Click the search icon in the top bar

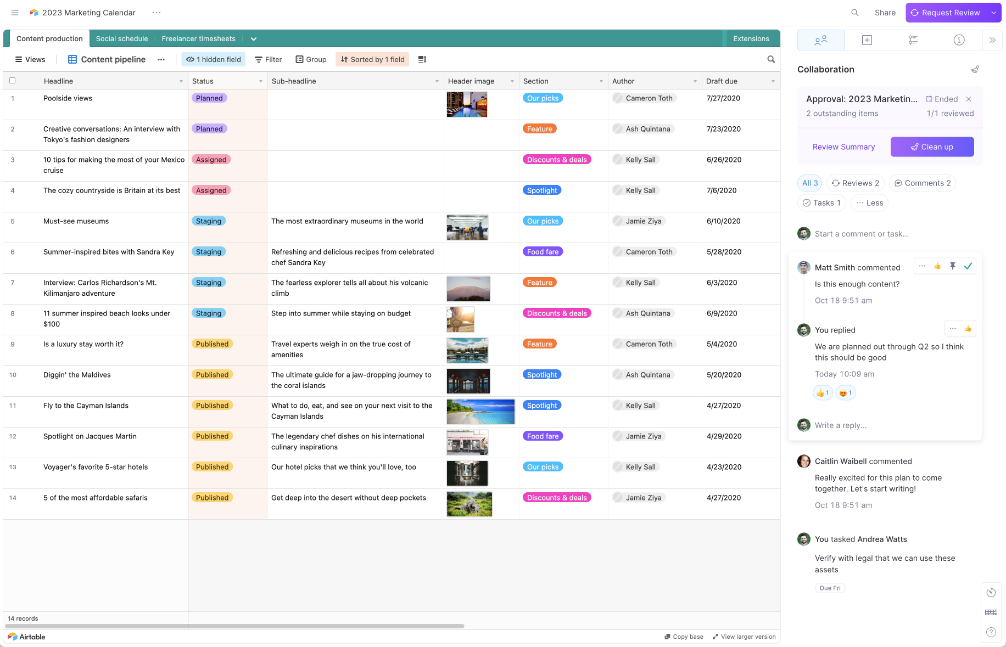click(854, 13)
